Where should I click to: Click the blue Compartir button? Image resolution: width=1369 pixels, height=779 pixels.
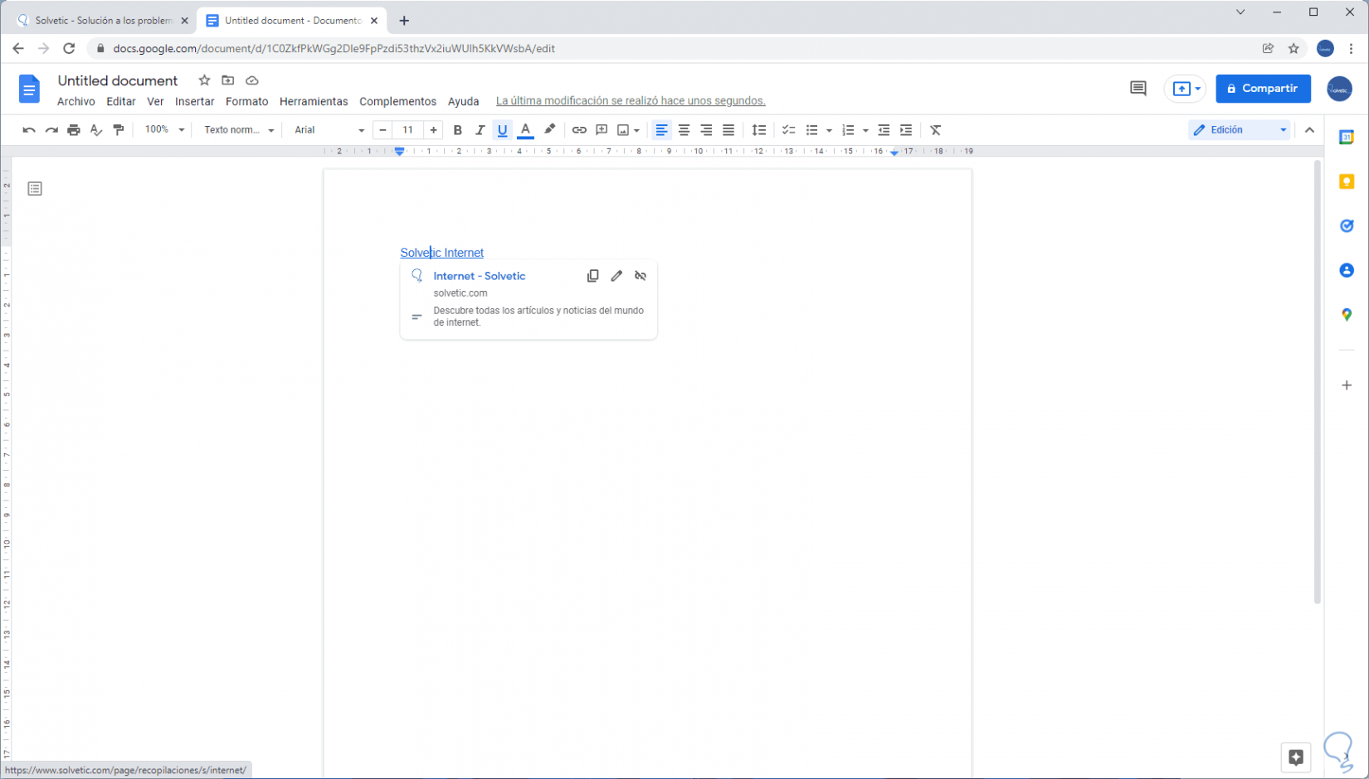(1263, 89)
